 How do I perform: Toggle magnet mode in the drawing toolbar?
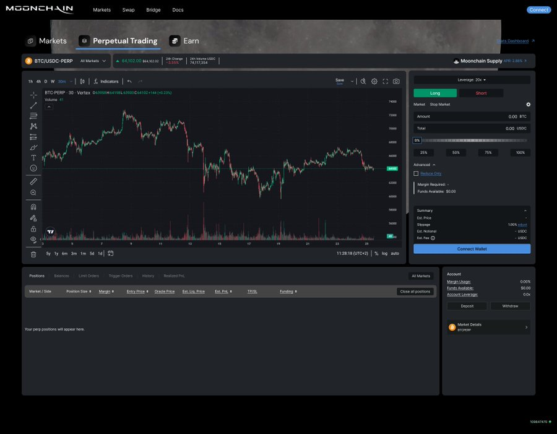(33, 207)
